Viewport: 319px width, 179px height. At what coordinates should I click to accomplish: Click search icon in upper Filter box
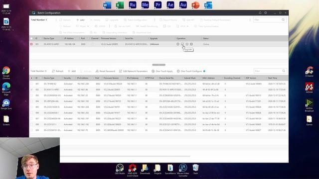point(283,20)
